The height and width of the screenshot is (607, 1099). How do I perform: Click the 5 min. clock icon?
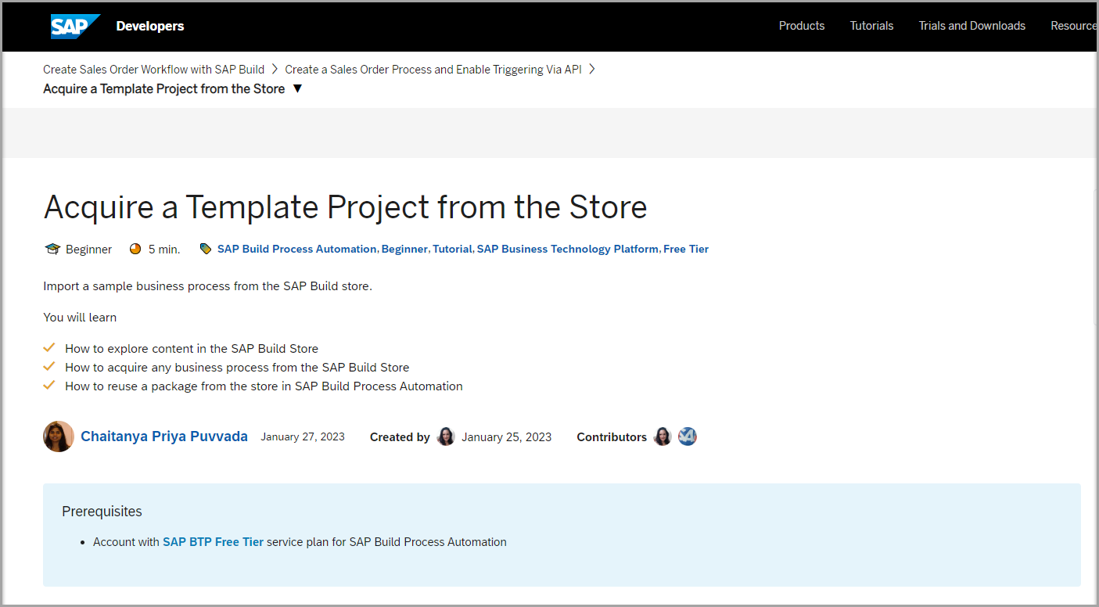pyautogui.click(x=135, y=249)
